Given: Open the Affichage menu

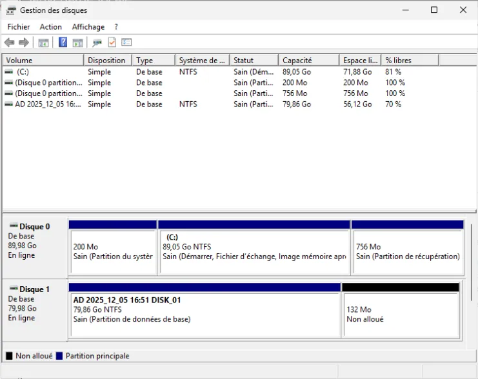Looking at the screenshot, I should [x=88, y=27].
